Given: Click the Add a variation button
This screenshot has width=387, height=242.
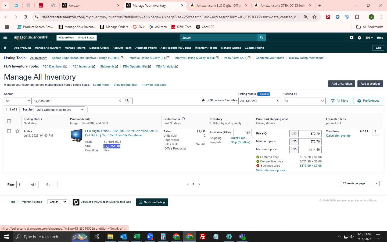Looking at the screenshot, I should pos(342,84).
